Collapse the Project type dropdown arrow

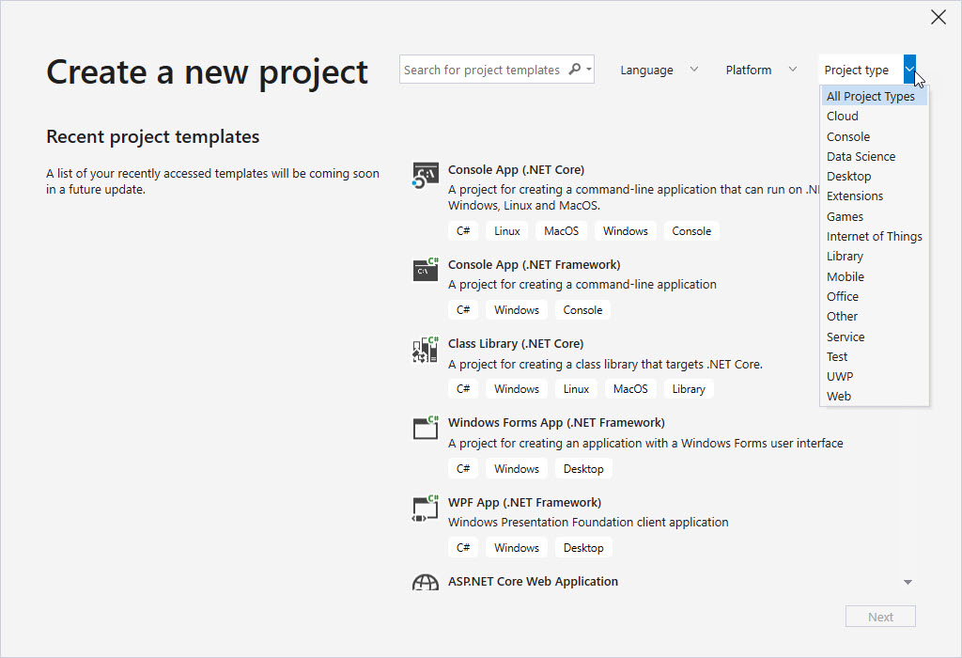909,70
